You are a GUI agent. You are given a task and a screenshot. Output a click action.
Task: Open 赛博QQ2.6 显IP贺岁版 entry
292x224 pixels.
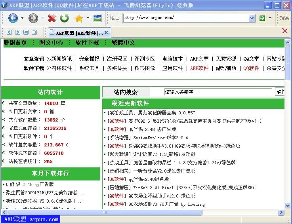[195, 121]
